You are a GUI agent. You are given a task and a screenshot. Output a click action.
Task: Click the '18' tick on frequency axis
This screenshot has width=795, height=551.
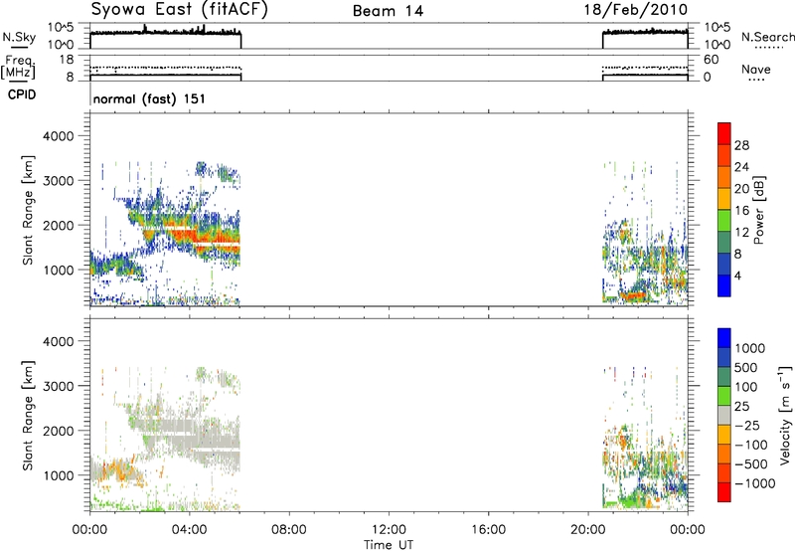tap(67, 60)
